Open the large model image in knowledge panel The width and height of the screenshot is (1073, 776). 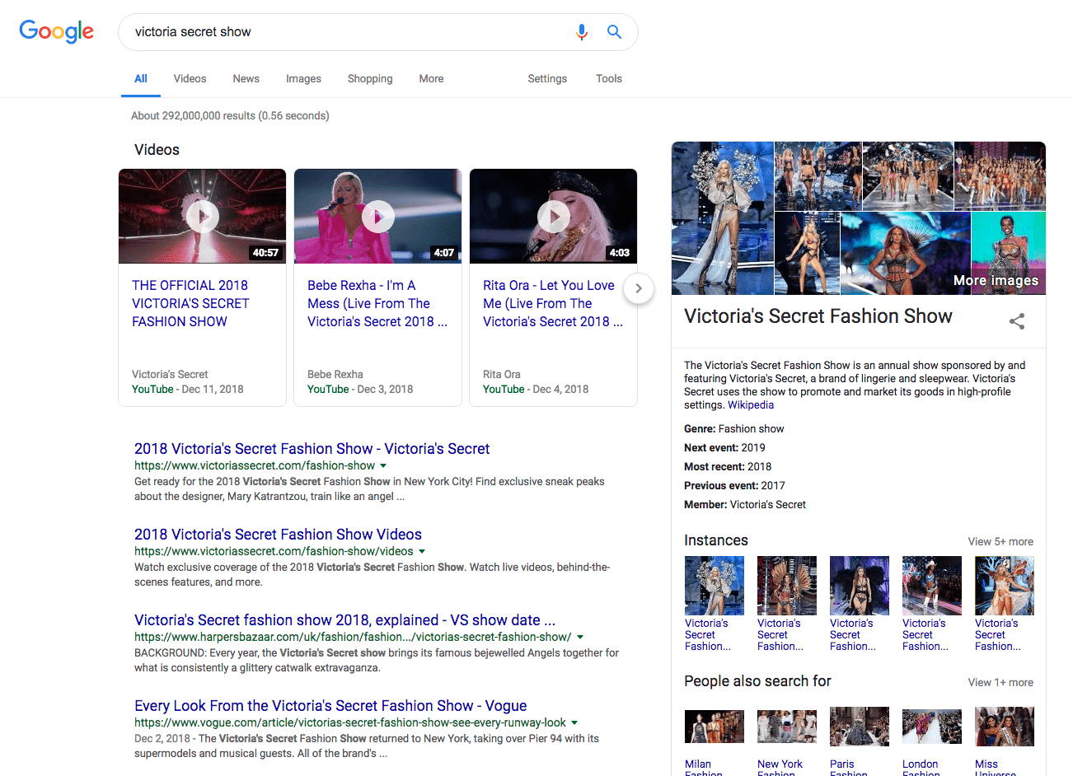(723, 218)
